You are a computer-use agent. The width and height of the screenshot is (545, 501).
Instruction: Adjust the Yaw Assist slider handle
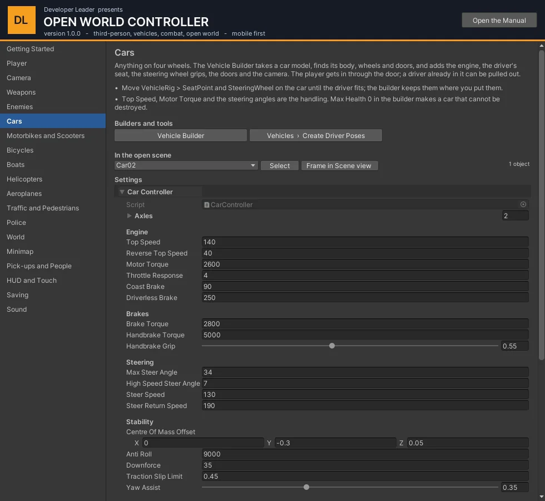tap(306, 487)
